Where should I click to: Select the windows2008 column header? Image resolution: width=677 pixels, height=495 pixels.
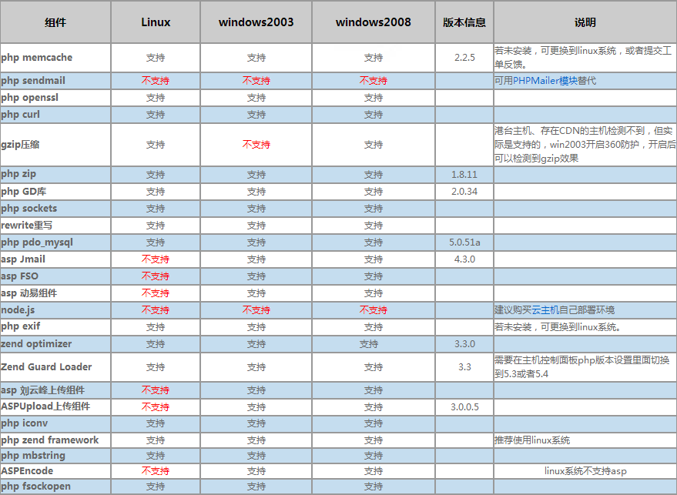pos(373,22)
